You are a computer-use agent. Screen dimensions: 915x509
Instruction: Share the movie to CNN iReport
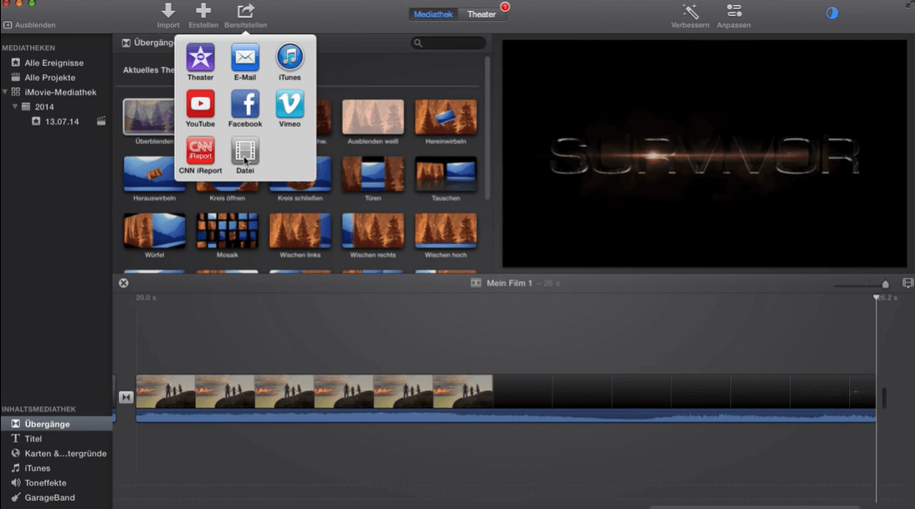click(200, 150)
